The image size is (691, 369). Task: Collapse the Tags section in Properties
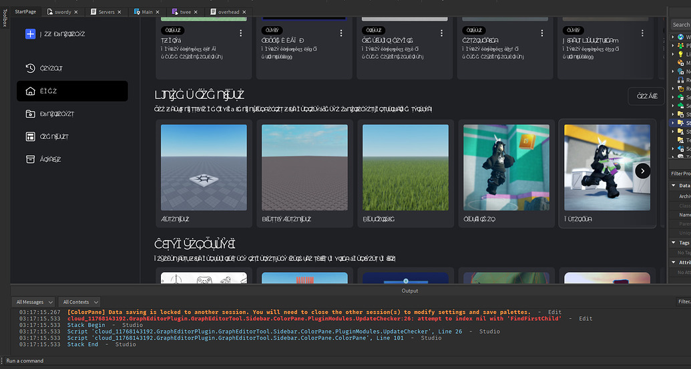[674, 243]
